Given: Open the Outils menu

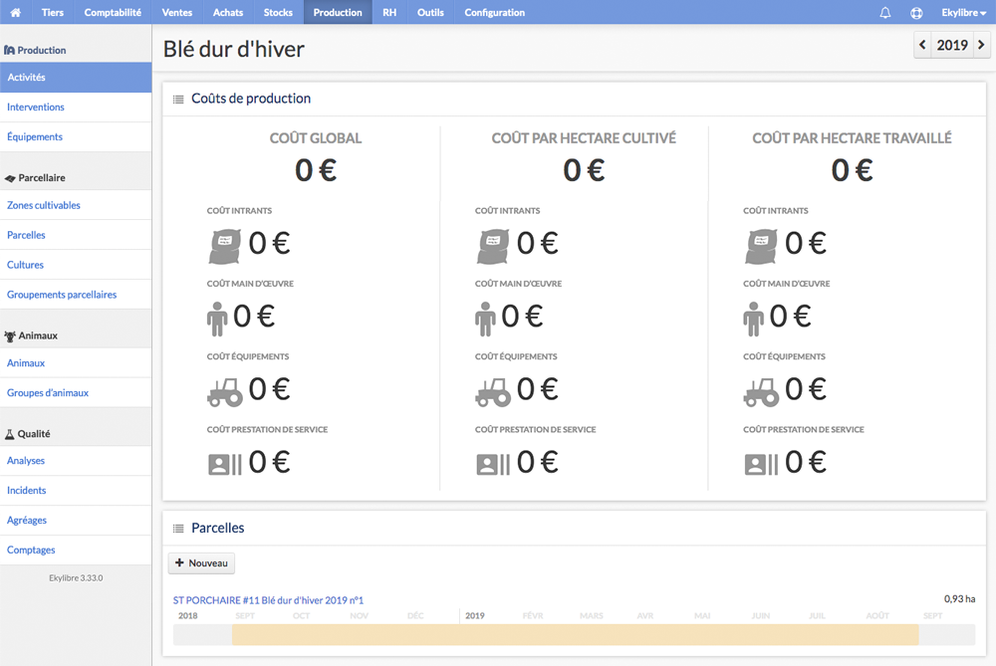Looking at the screenshot, I should [430, 12].
